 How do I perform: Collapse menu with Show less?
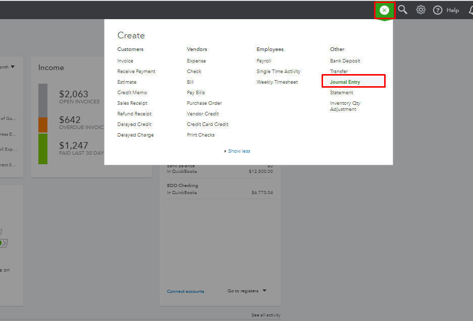[x=238, y=151]
